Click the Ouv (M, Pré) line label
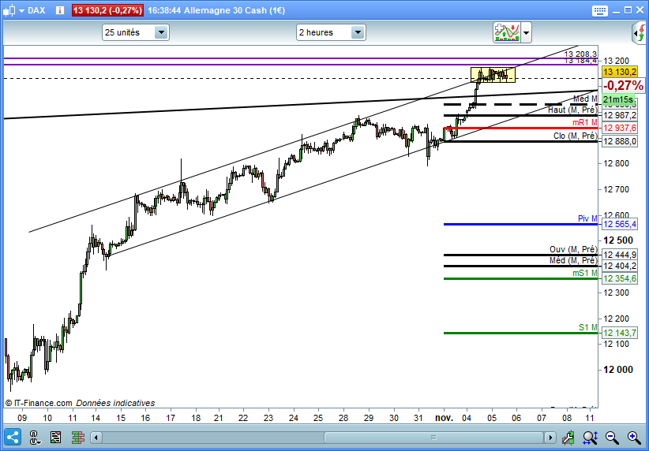The width and height of the screenshot is (649, 451). 573,249
